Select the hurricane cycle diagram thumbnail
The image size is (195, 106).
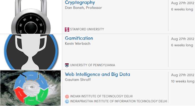pyautogui.click(x=30, y=88)
